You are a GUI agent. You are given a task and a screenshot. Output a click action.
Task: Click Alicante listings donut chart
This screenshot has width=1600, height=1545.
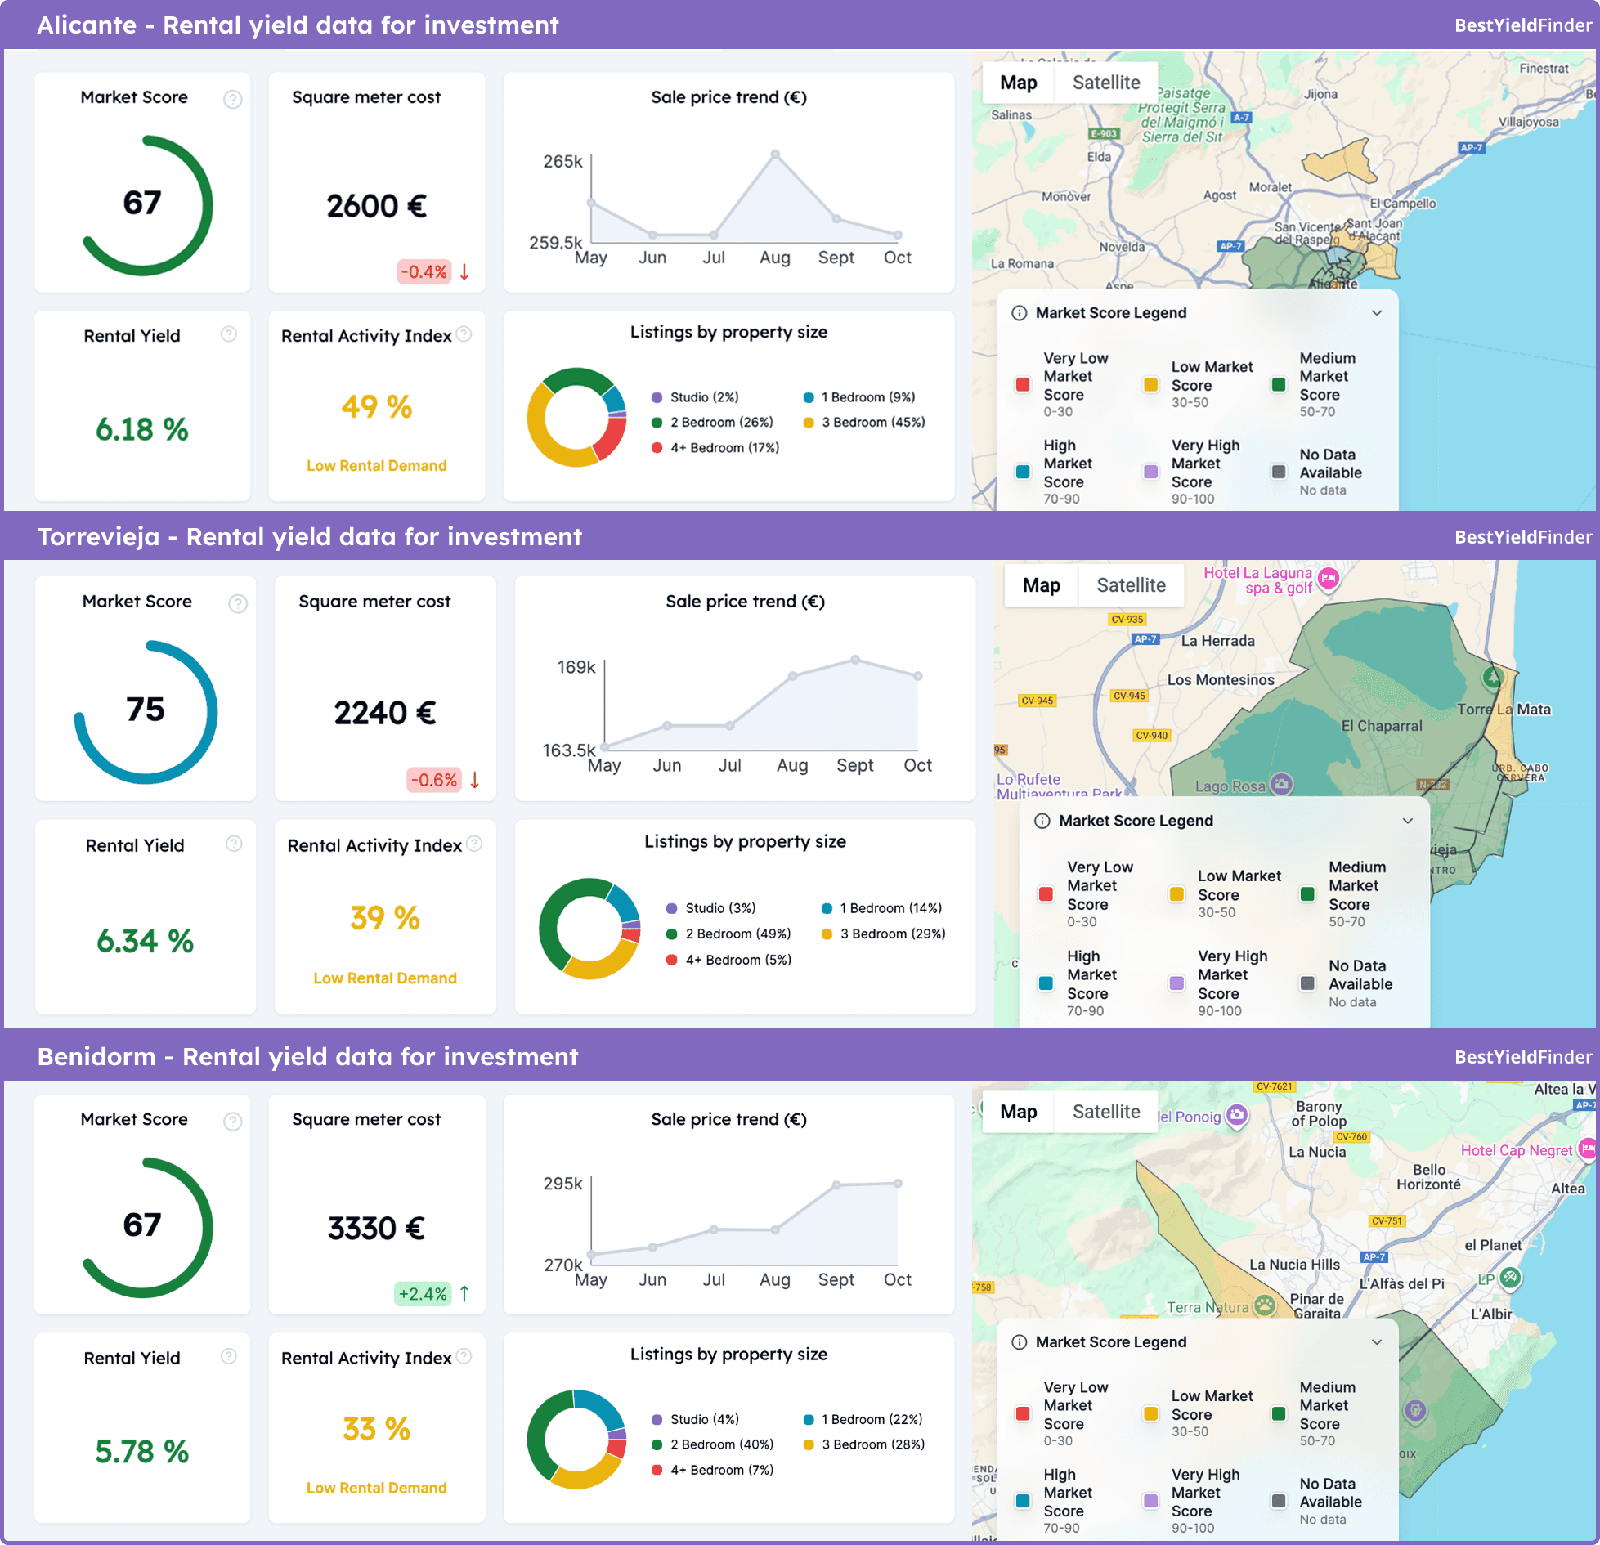point(577,418)
